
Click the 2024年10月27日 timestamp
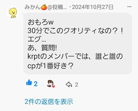(92, 7)
